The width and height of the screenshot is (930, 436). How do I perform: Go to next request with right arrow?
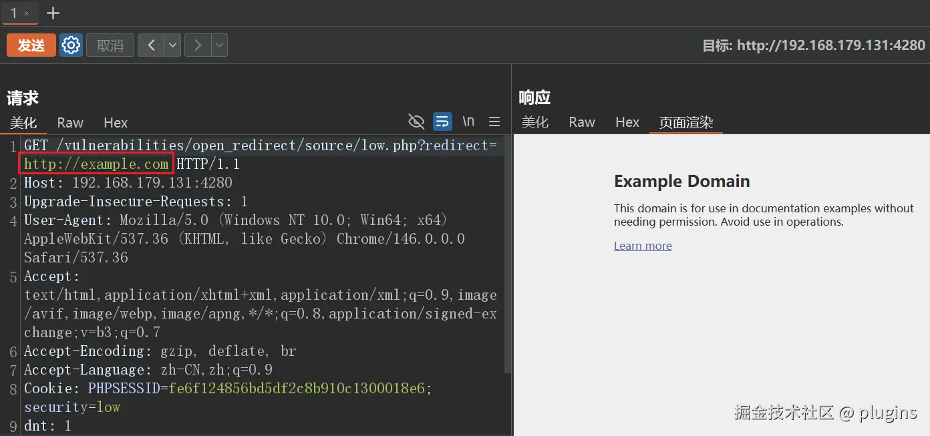pos(198,45)
